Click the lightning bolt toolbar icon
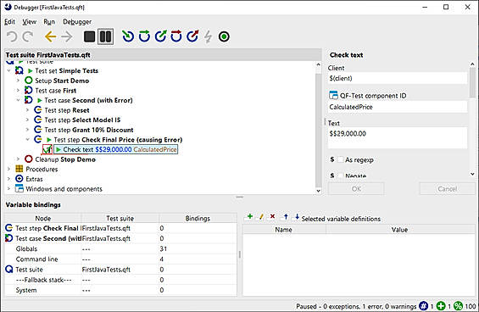Image resolution: width=479 pixels, height=312 pixels. coord(208,36)
